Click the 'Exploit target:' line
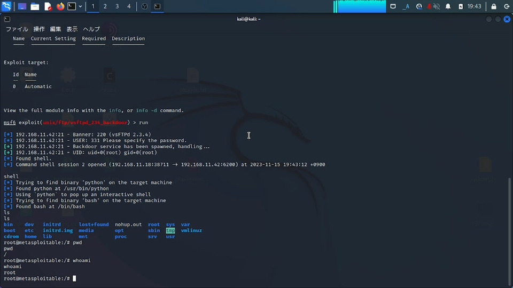 click(x=26, y=62)
